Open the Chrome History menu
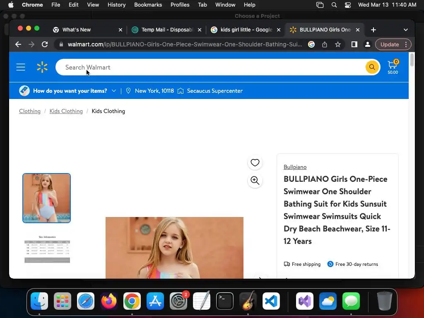 [116, 5]
